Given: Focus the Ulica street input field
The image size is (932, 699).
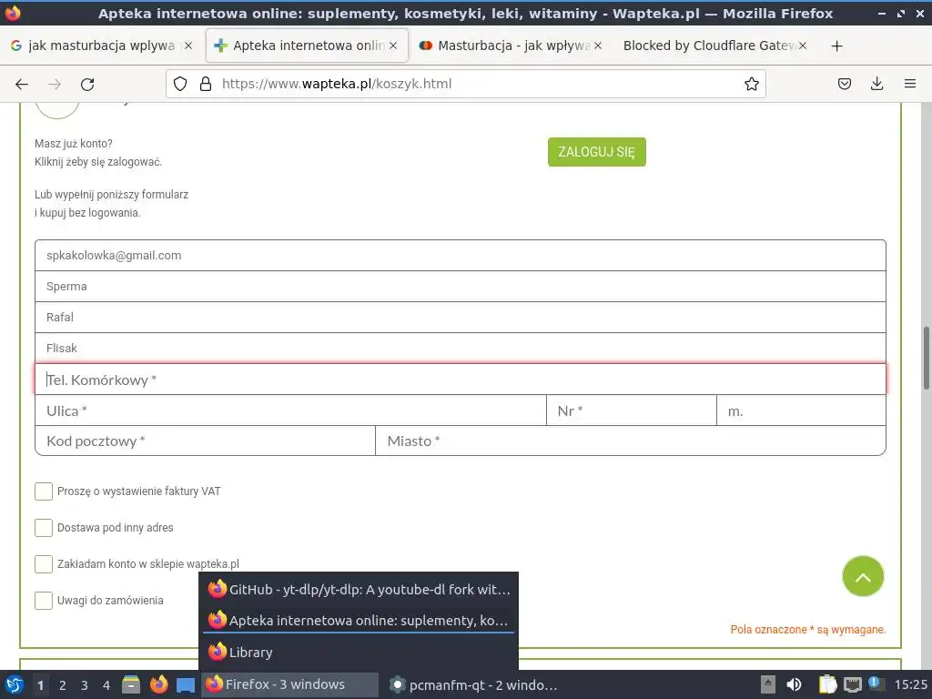Looking at the screenshot, I should (290, 410).
